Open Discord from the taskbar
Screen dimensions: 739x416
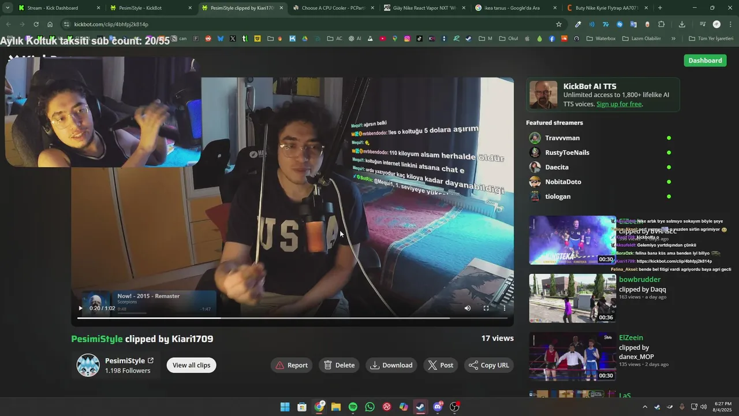pos(438,407)
